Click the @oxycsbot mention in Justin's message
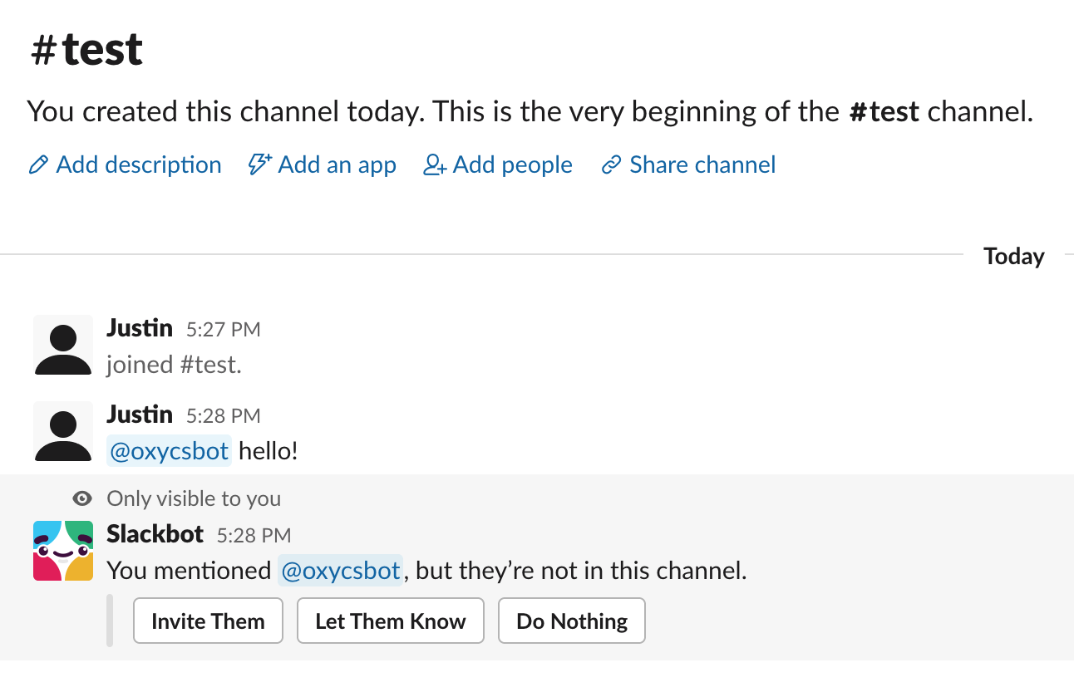 tap(170, 451)
